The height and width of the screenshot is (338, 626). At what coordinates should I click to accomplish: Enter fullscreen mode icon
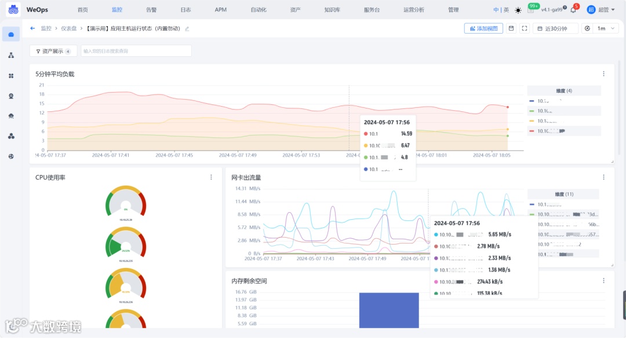point(525,28)
